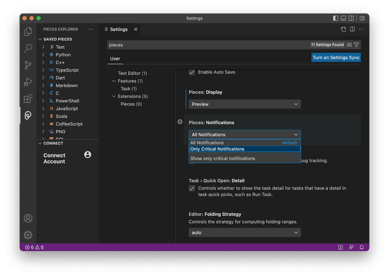
Task: Open editor more actions menu
Action: point(361,29)
